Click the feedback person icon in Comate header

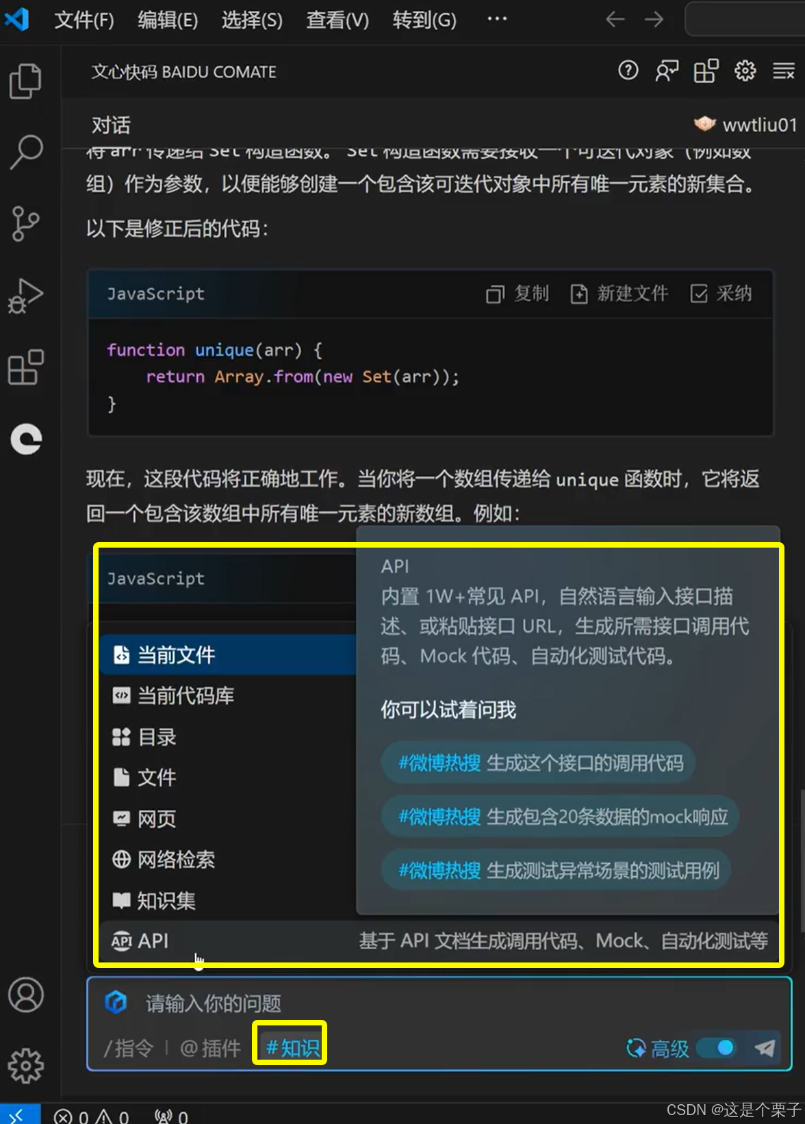pyautogui.click(x=667, y=71)
